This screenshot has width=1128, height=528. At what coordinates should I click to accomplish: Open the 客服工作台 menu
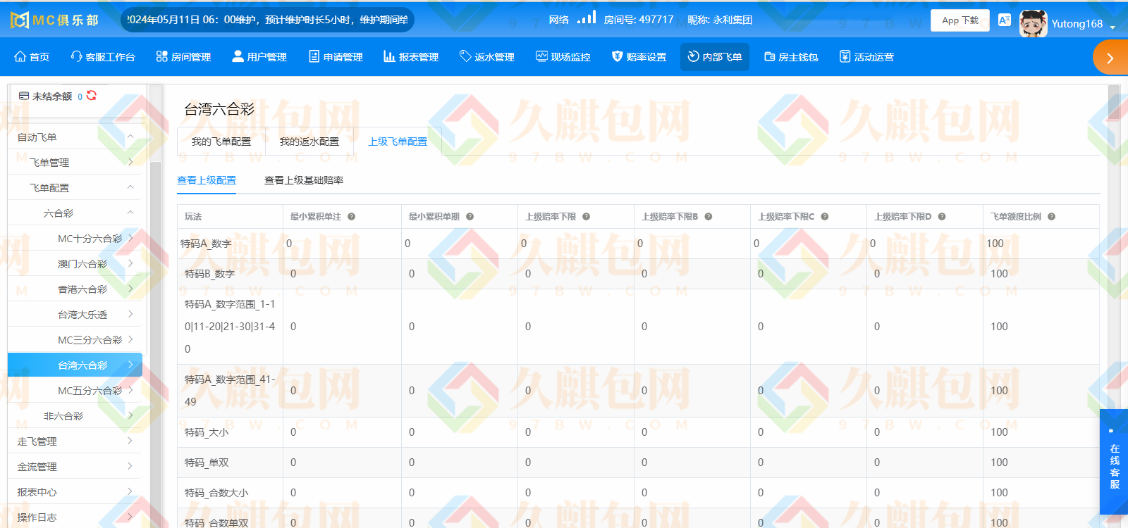coord(103,57)
